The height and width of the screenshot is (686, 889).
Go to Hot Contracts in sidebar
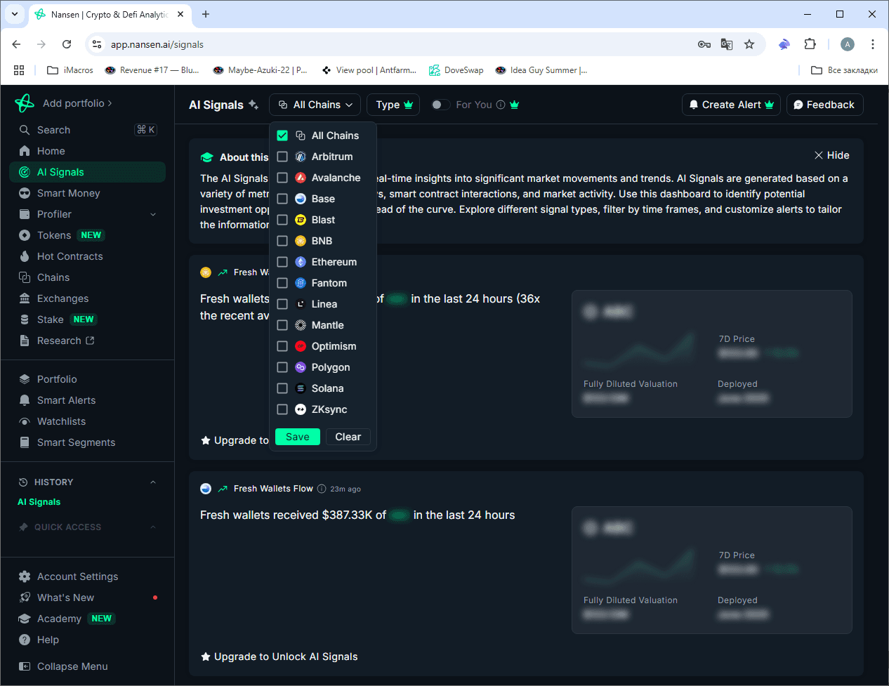(87, 256)
